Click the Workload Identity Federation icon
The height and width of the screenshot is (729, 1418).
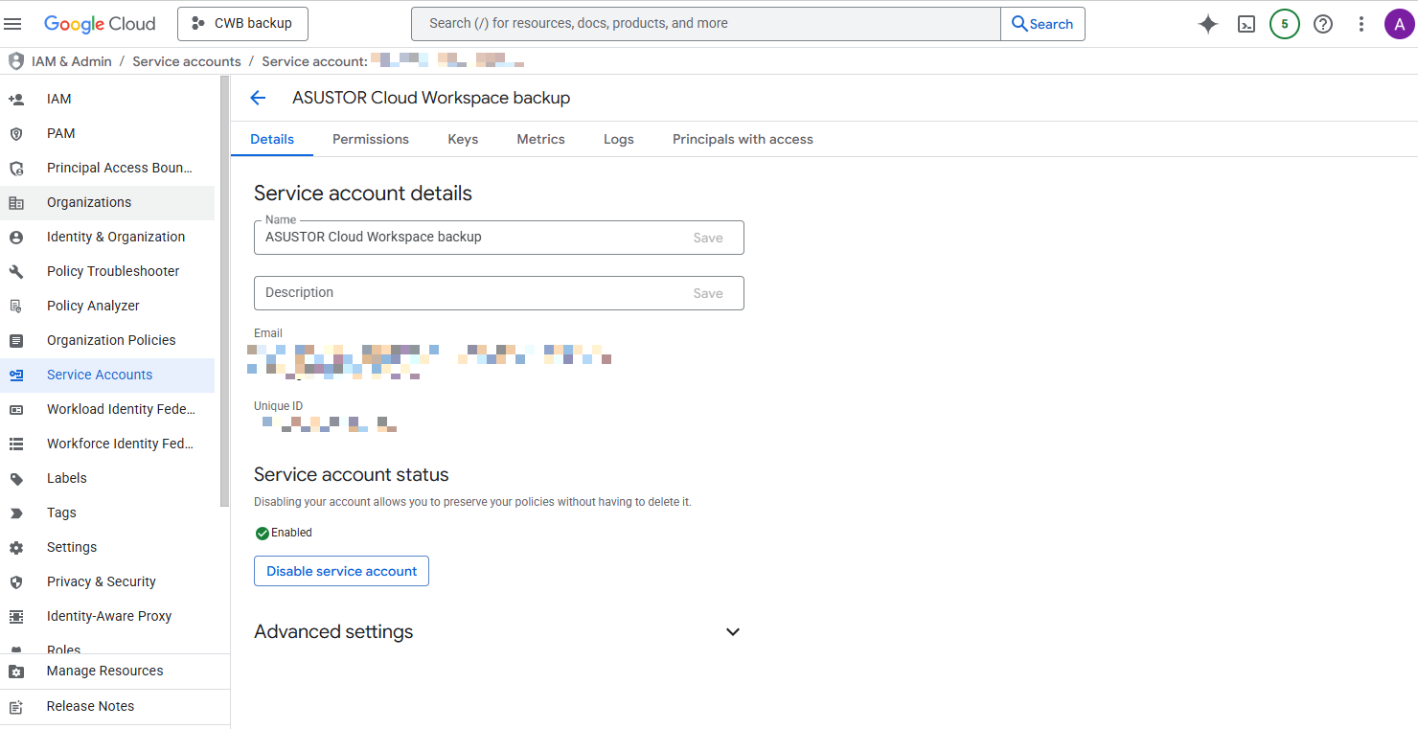pyautogui.click(x=16, y=409)
